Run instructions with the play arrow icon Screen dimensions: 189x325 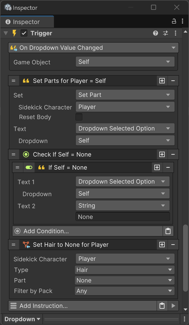tap(173, 306)
